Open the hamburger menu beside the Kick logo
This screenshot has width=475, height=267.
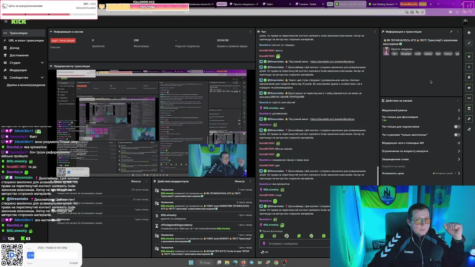pyautogui.click(x=6, y=22)
